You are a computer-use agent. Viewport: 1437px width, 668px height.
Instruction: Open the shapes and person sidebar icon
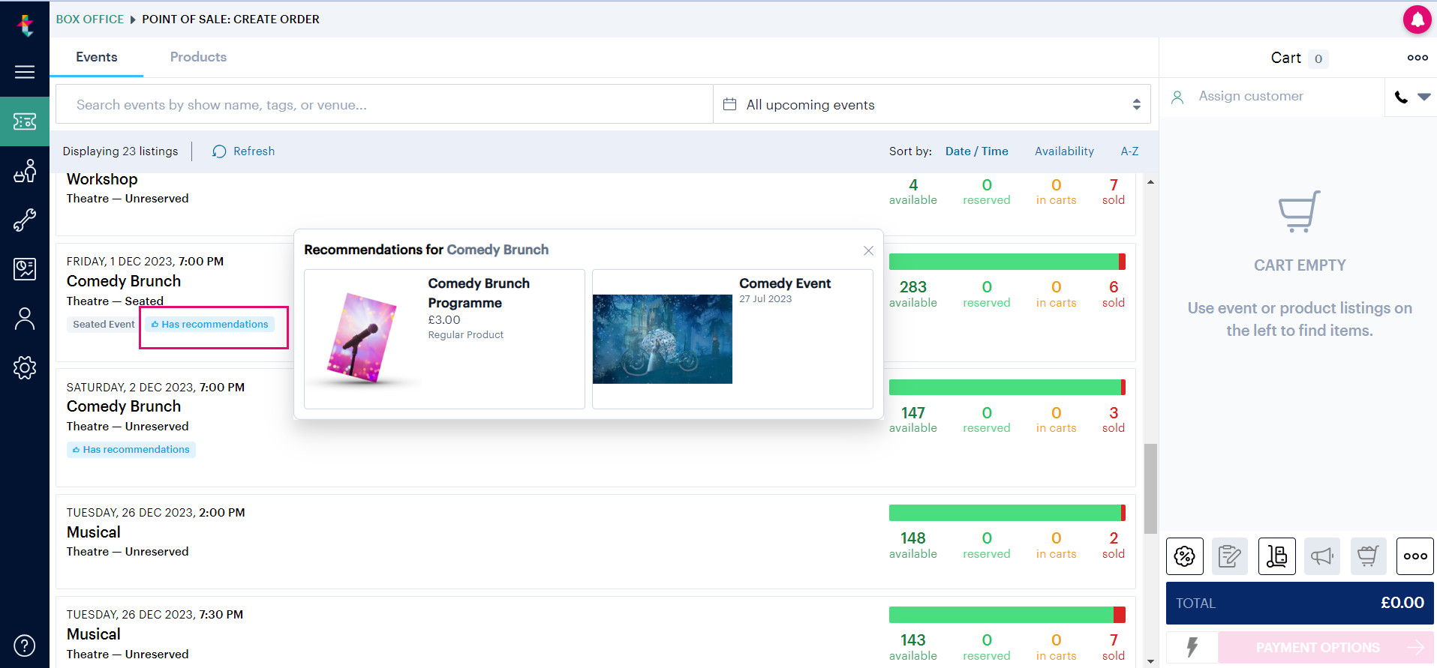[25, 171]
